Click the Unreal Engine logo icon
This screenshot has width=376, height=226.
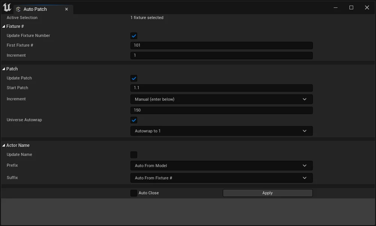pyautogui.click(x=7, y=7)
